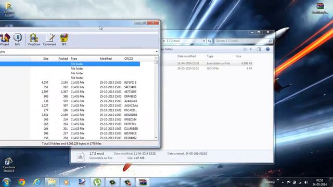333x187 pixels.
Task: Select the CLASS file with size 1,027
Action: 70,105
